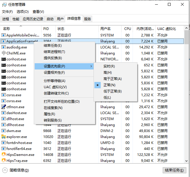Click the vertical scrollbar thumb
The width and height of the screenshot is (190, 177).
point(187,37)
